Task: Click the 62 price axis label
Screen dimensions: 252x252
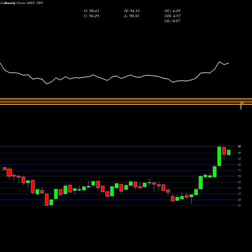Action: click(x=239, y=188)
